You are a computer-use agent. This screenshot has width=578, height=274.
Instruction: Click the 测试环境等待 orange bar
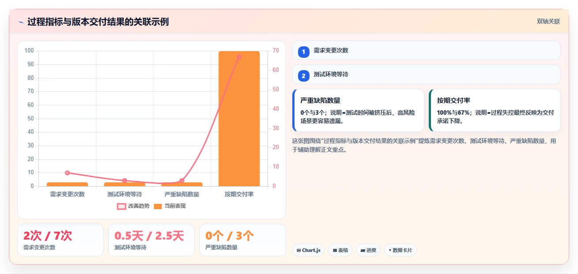(x=125, y=184)
